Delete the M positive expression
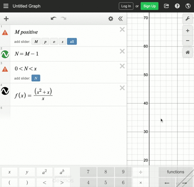 tap(122, 30)
